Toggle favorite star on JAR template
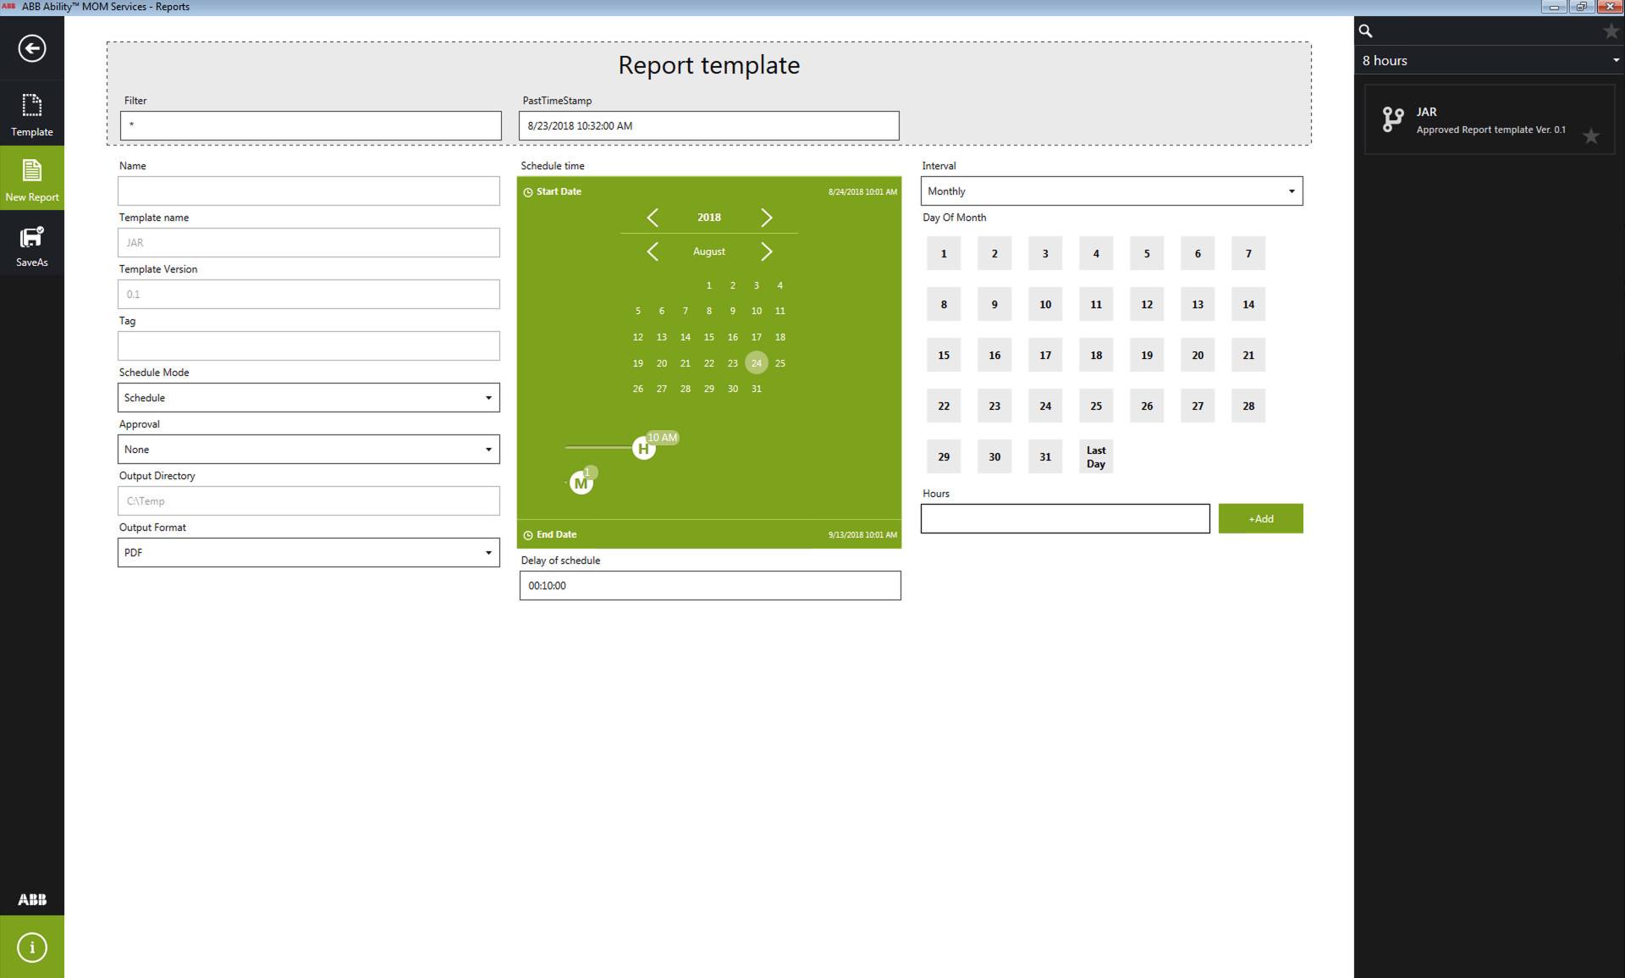Screen dimensions: 1625x978 (1591, 136)
